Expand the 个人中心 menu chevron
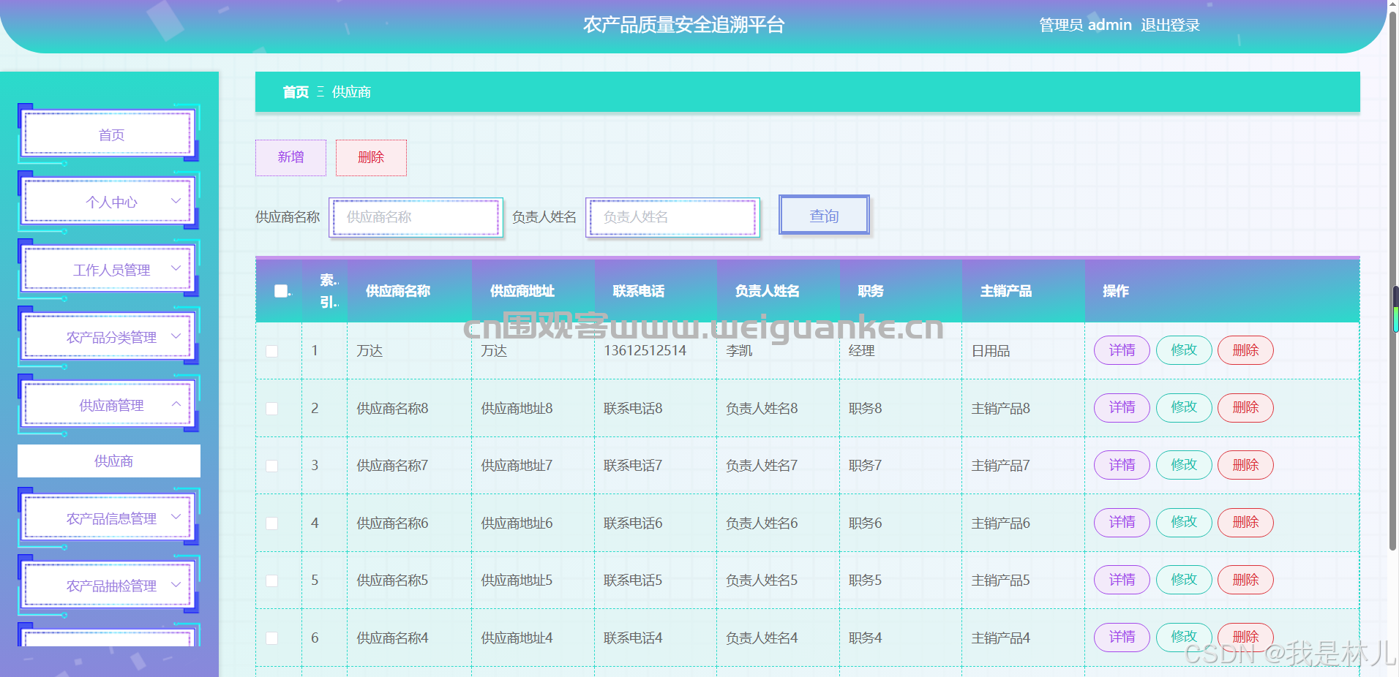 (x=176, y=200)
